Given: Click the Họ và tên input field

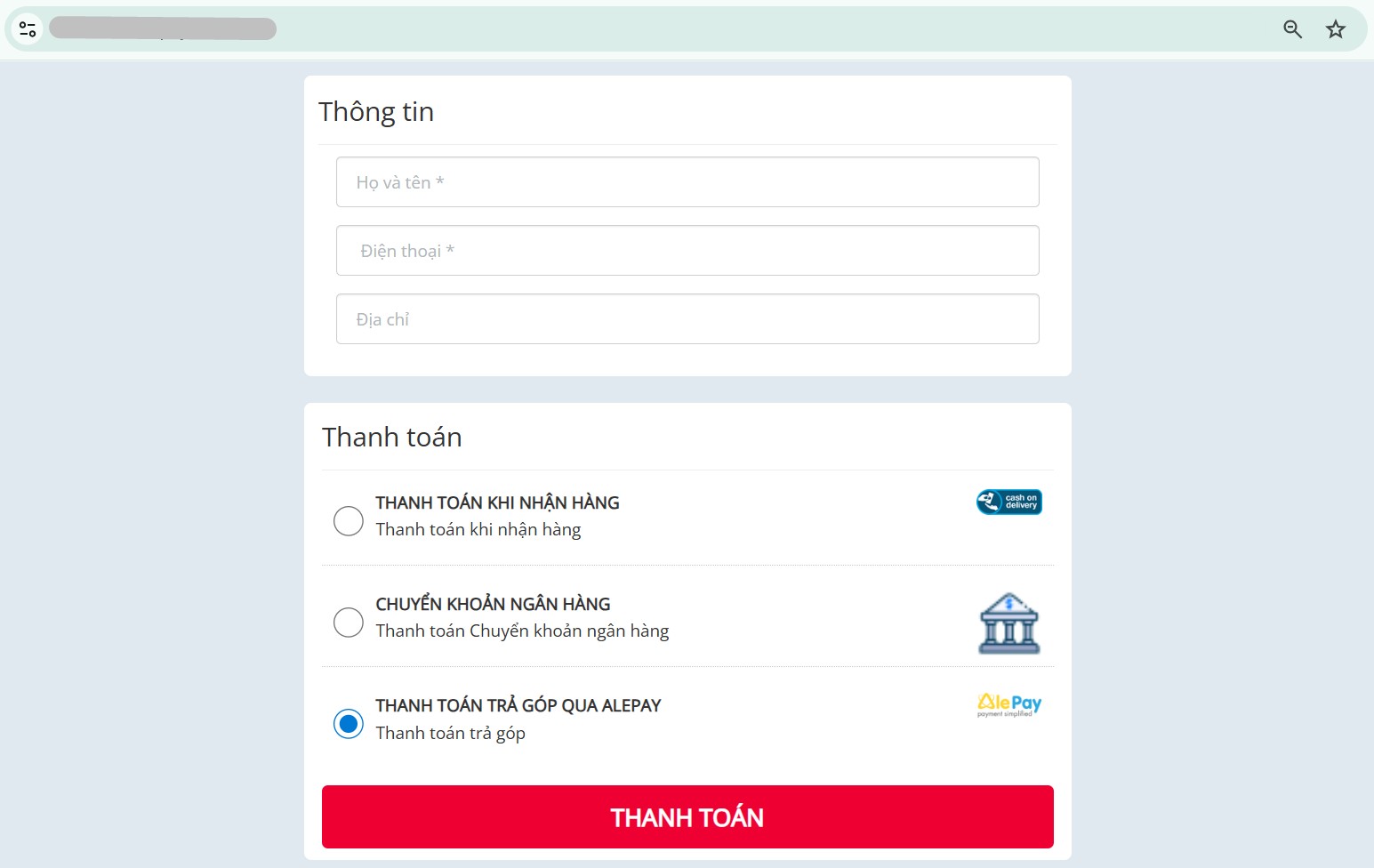Looking at the screenshot, I should pyautogui.click(x=687, y=182).
